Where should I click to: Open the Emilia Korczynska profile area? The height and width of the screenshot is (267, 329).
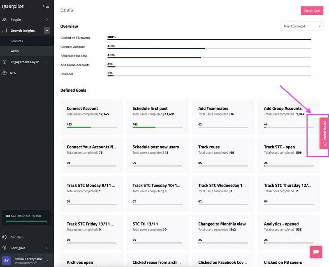[x=25, y=260]
